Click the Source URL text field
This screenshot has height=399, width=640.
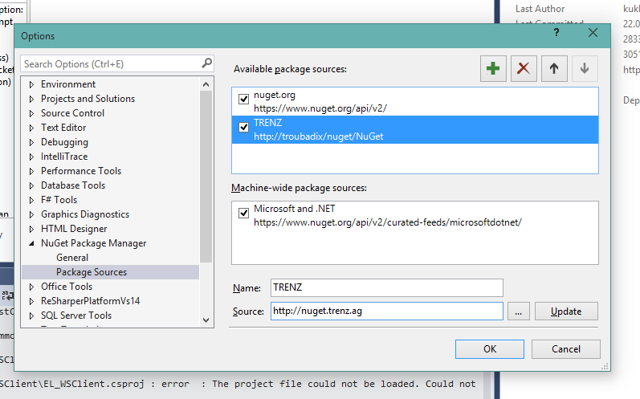pos(386,311)
